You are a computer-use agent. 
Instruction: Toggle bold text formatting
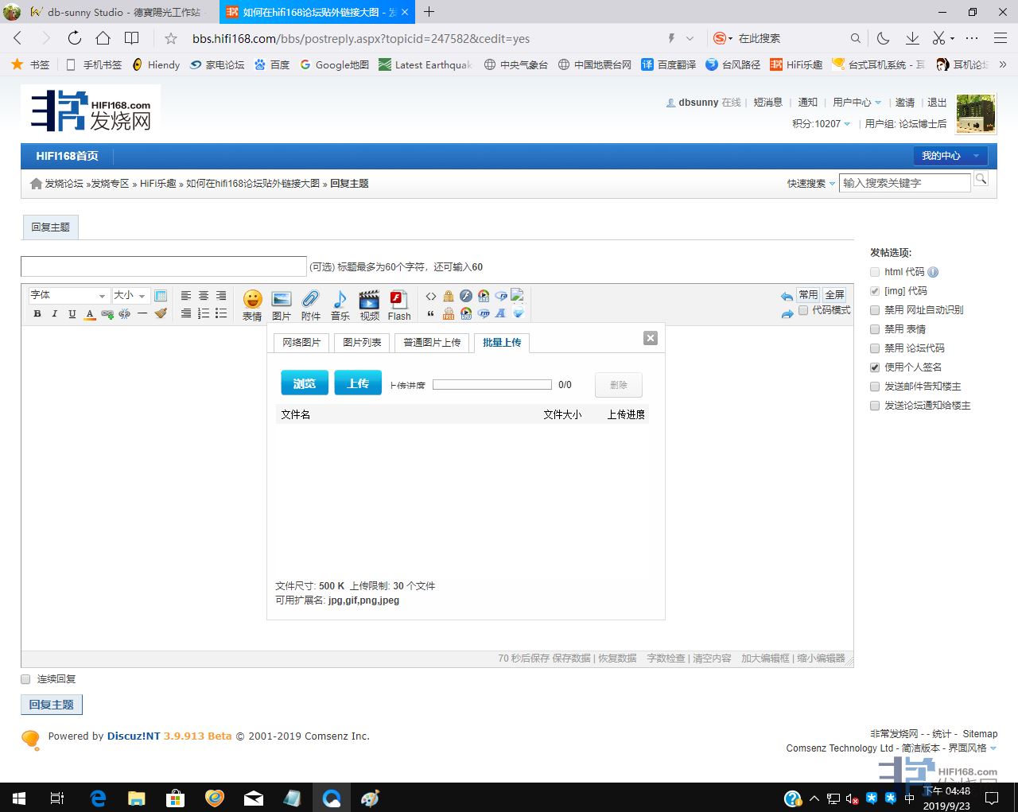[37, 314]
